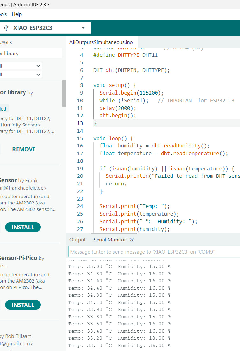Click the 'Rob Tillaart' library author text
Image resolution: width=240 pixels, height=351 pixels.
tap(18, 336)
